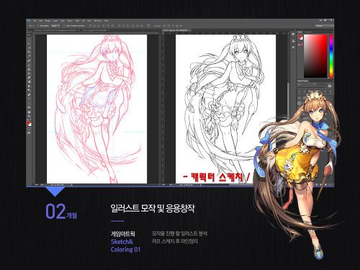Select the Hand tool
This screenshot has width=360, height=270.
coord(30,112)
